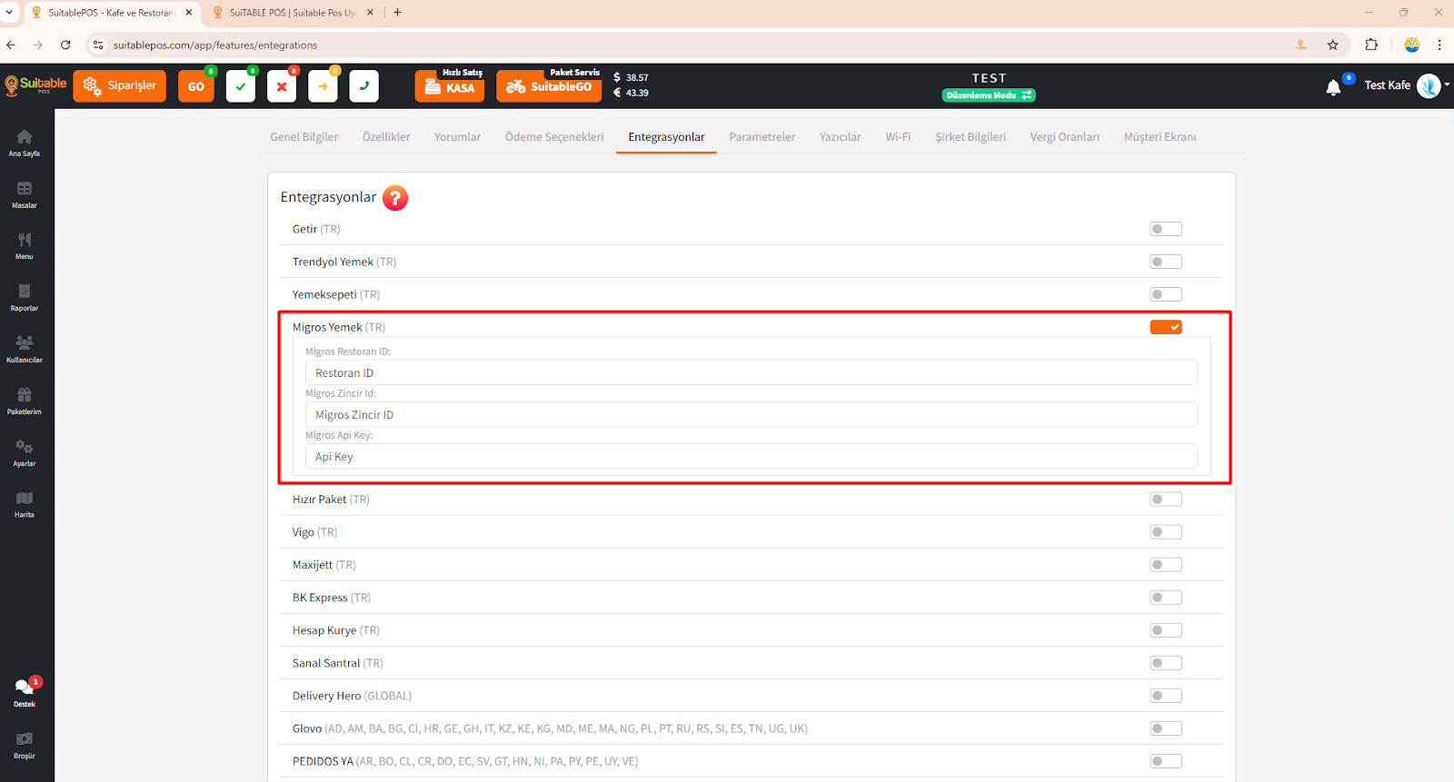Click the browser address bar URL
The height and width of the screenshot is (782, 1454).
[x=215, y=45]
